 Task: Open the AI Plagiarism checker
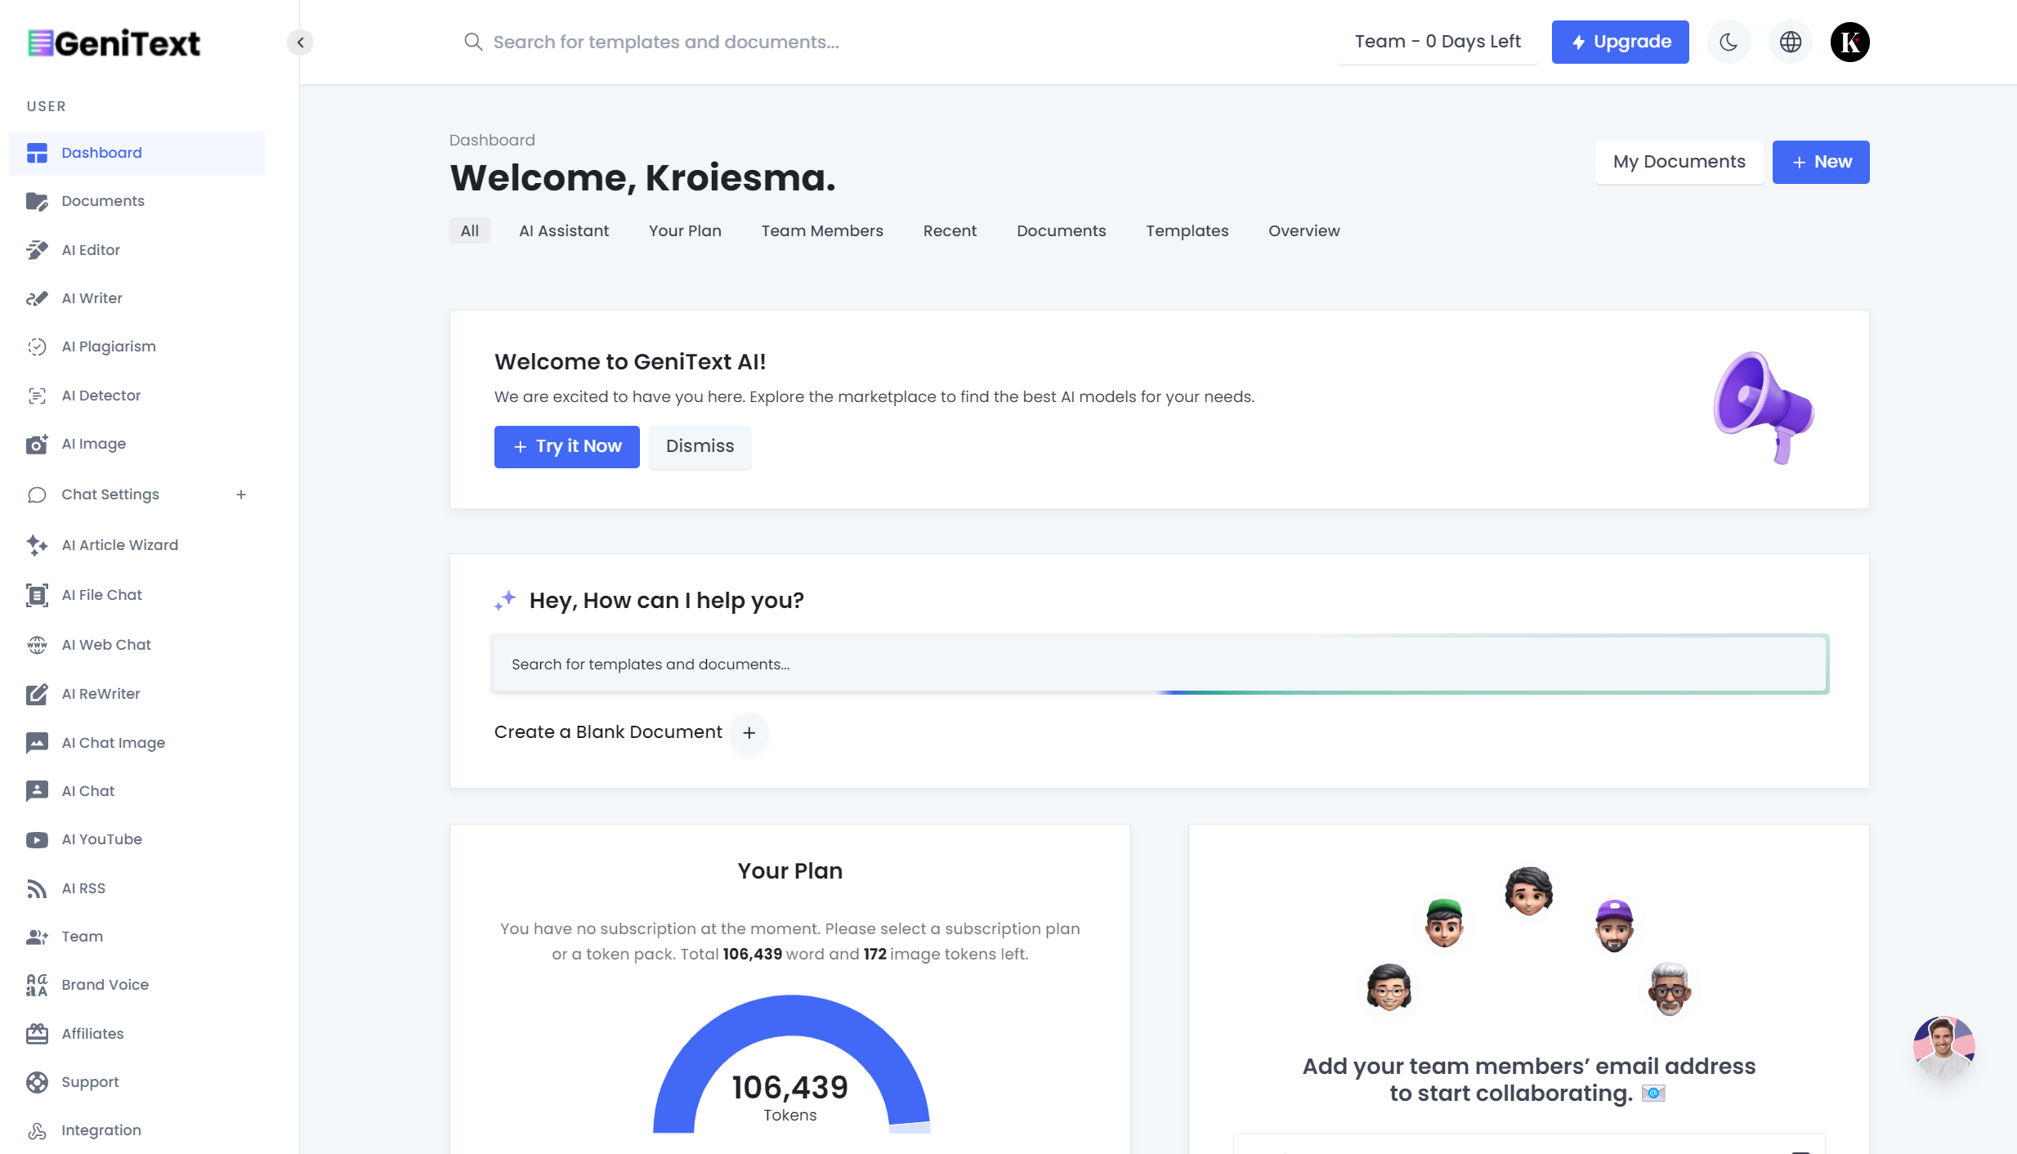coord(107,346)
